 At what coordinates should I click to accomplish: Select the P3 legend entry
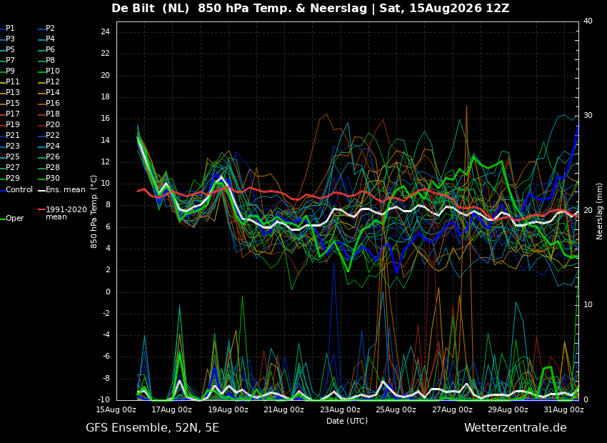[10, 39]
